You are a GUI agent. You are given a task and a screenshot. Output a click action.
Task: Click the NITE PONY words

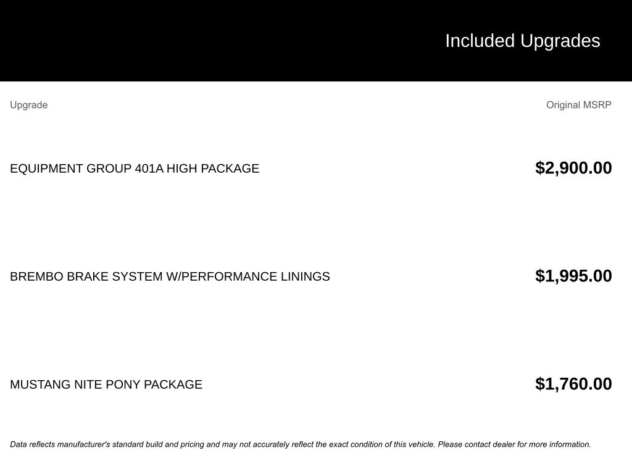[107, 385]
